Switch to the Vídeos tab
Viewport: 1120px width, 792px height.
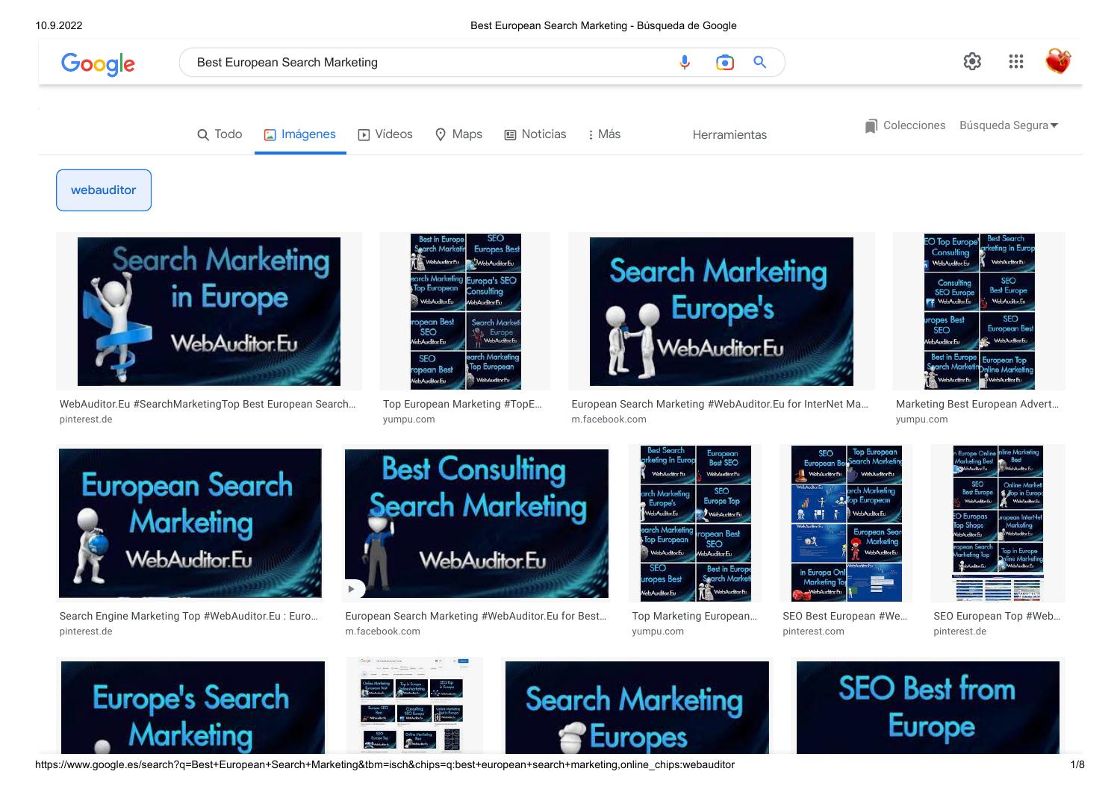click(385, 134)
